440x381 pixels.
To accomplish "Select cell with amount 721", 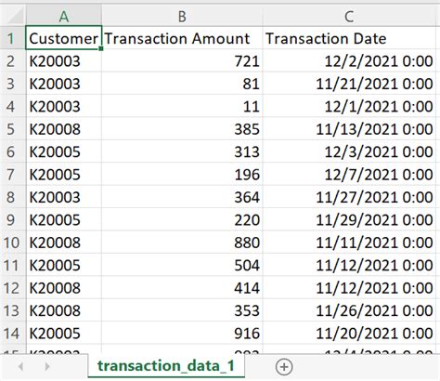I will click(182, 60).
